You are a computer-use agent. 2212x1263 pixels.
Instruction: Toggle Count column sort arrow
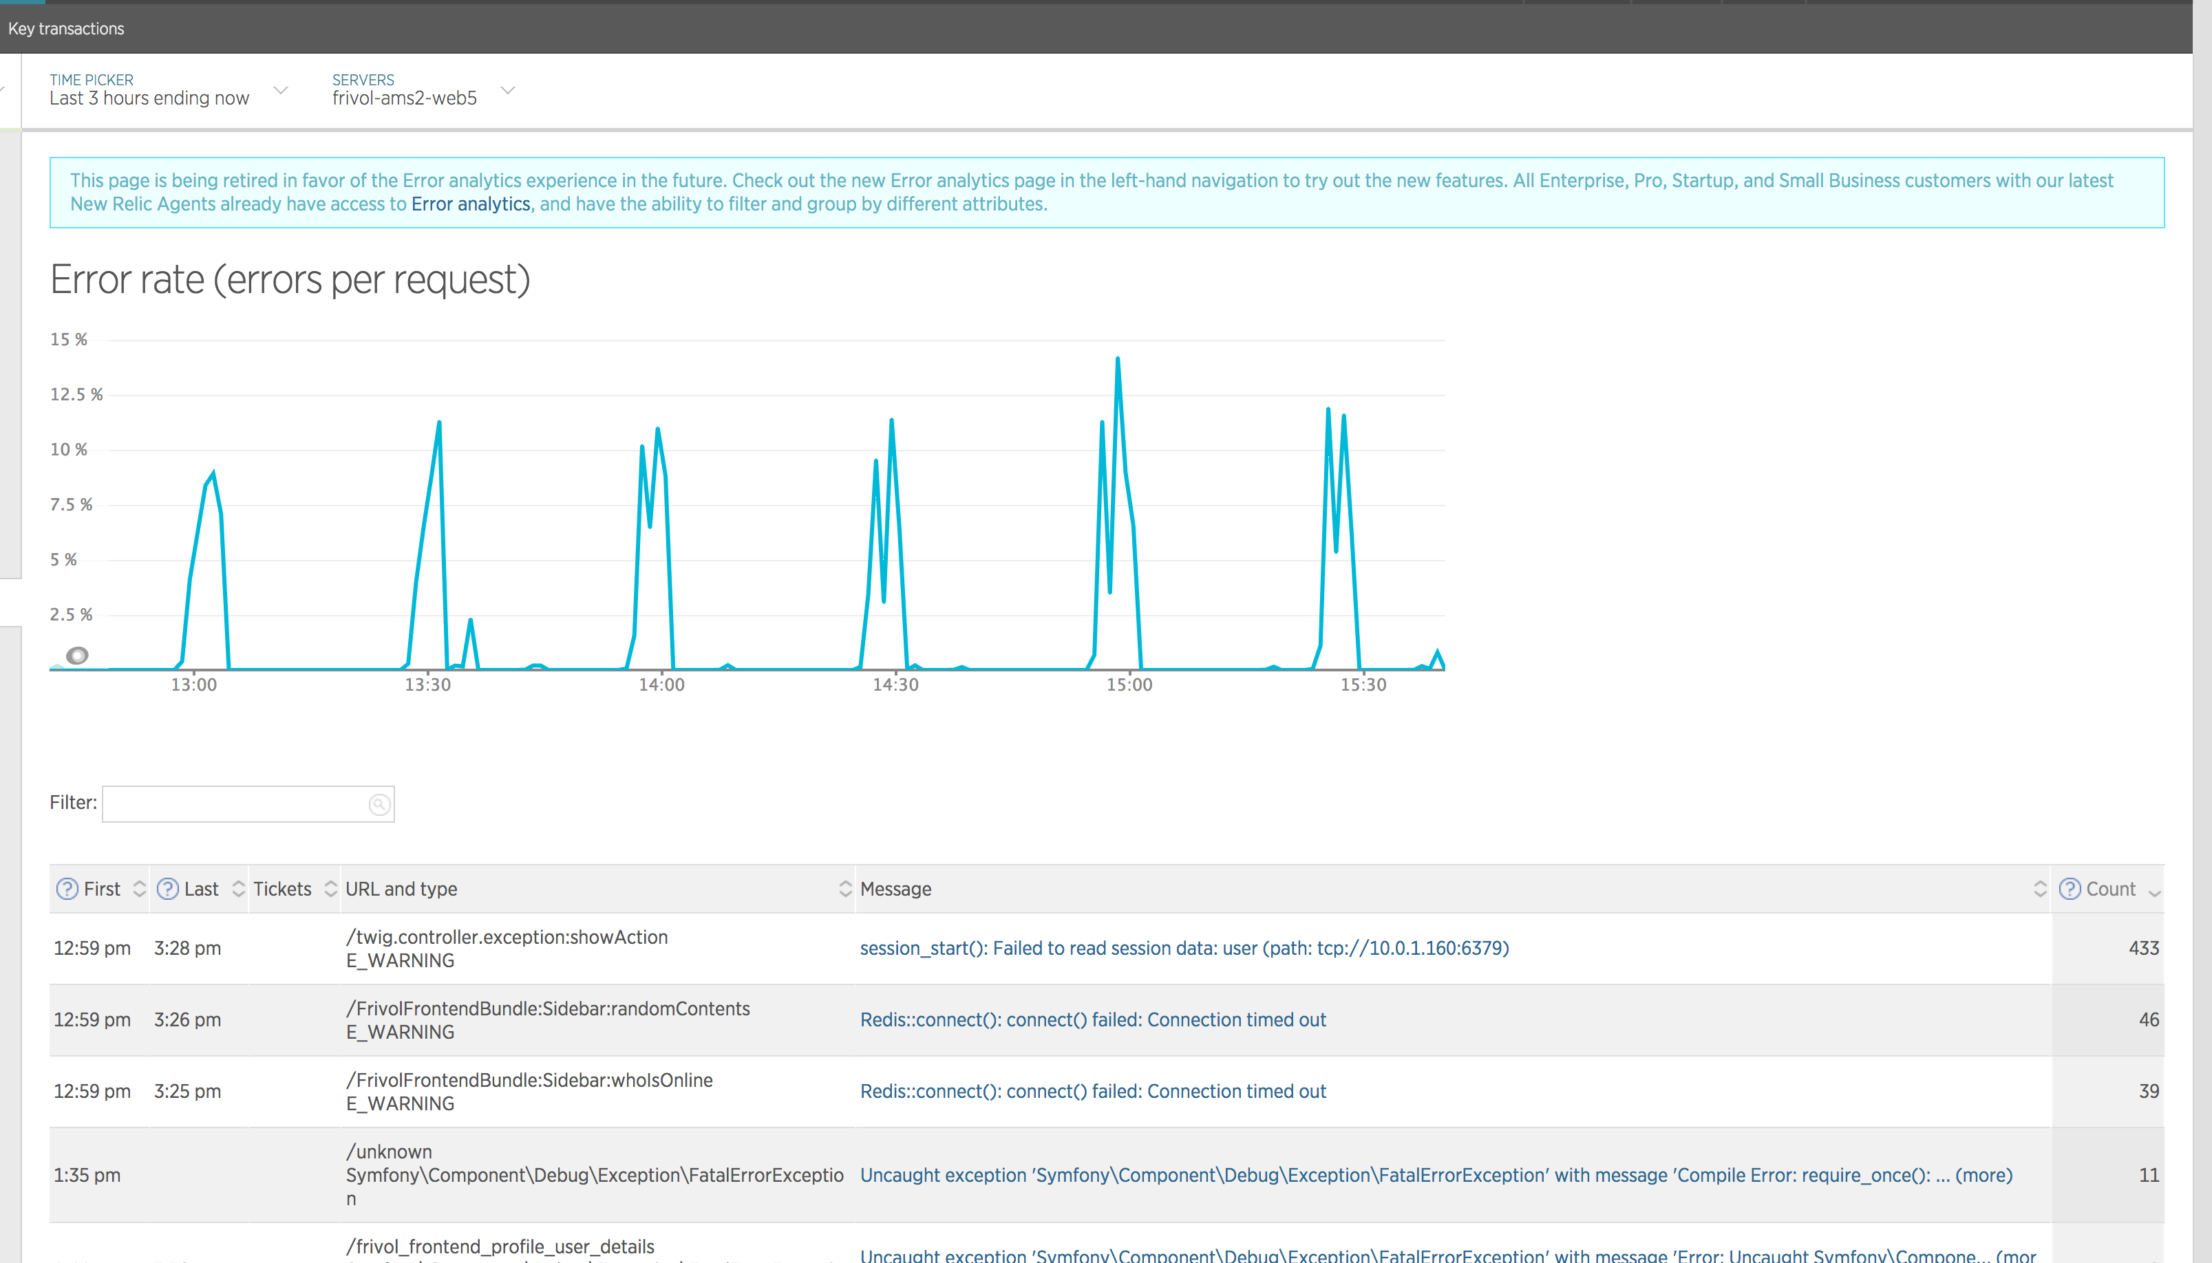click(x=2154, y=893)
